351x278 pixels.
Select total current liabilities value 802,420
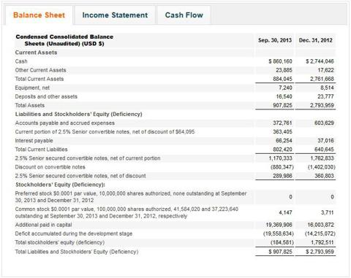(x=282, y=150)
